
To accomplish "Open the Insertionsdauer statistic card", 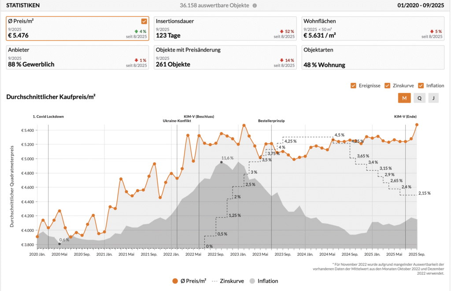I will click(x=225, y=29).
